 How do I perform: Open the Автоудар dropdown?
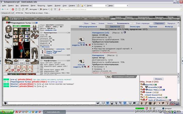click(34, 9)
